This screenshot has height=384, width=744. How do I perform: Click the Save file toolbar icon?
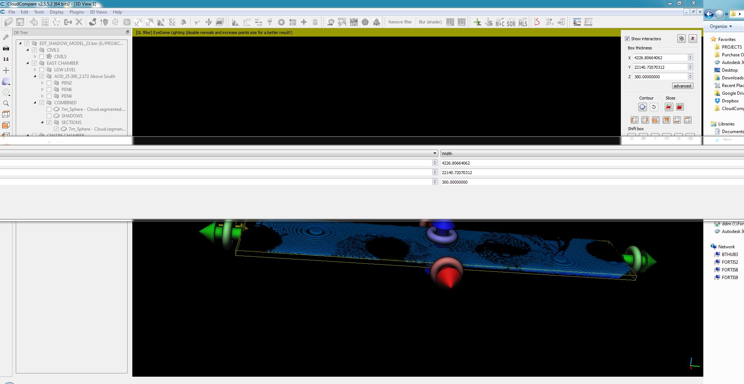coord(20,22)
